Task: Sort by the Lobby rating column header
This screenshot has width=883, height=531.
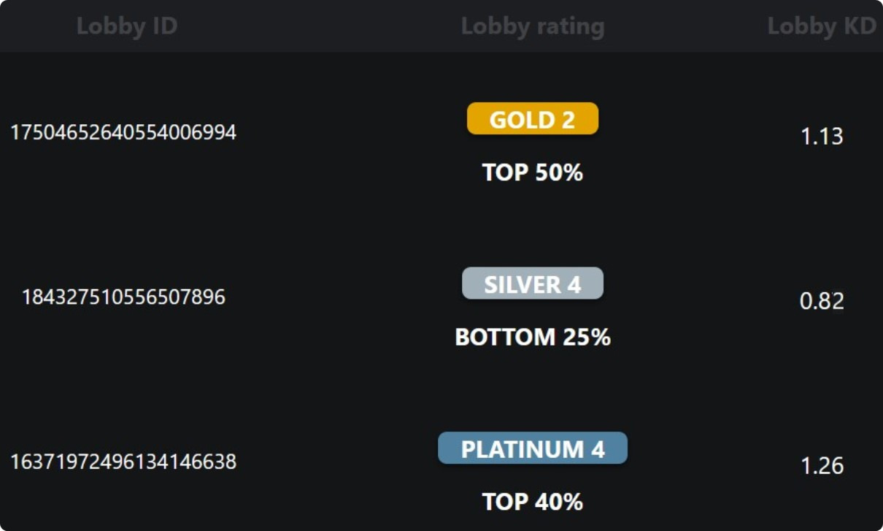Action: pyautogui.click(x=533, y=26)
